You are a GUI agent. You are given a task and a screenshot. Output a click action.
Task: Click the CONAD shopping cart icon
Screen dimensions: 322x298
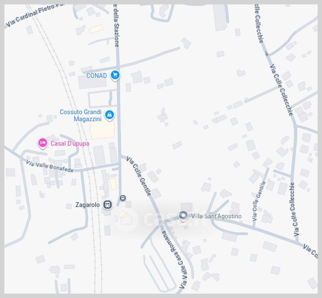click(x=115, y=75)
